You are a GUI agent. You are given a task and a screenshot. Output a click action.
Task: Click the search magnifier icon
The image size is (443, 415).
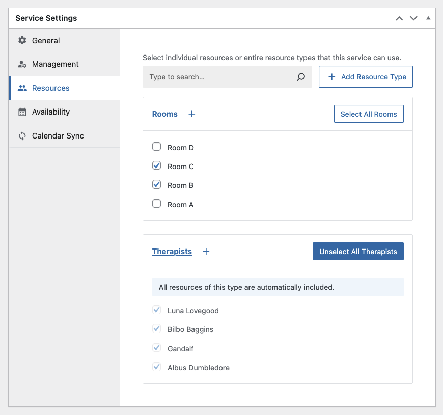click(301, 77)
